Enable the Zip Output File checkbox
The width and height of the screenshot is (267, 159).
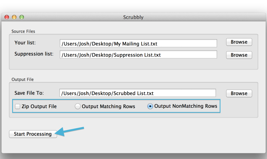coord(17,107)
